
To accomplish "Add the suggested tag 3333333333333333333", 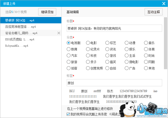I will click(121, 102).
